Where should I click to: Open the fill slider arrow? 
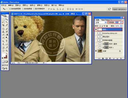(x=121, y=26)
